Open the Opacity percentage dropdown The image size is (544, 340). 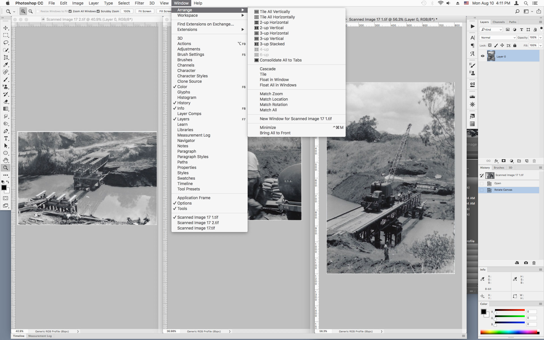tap(540, 37)
